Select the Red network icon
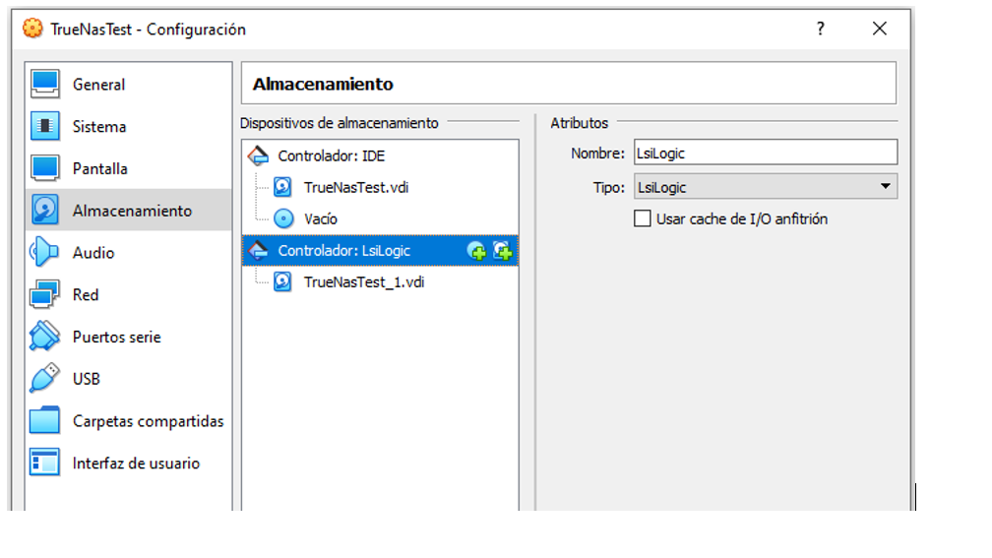The width and height of the screenshot is (992, 558). [x=44, y=294]
